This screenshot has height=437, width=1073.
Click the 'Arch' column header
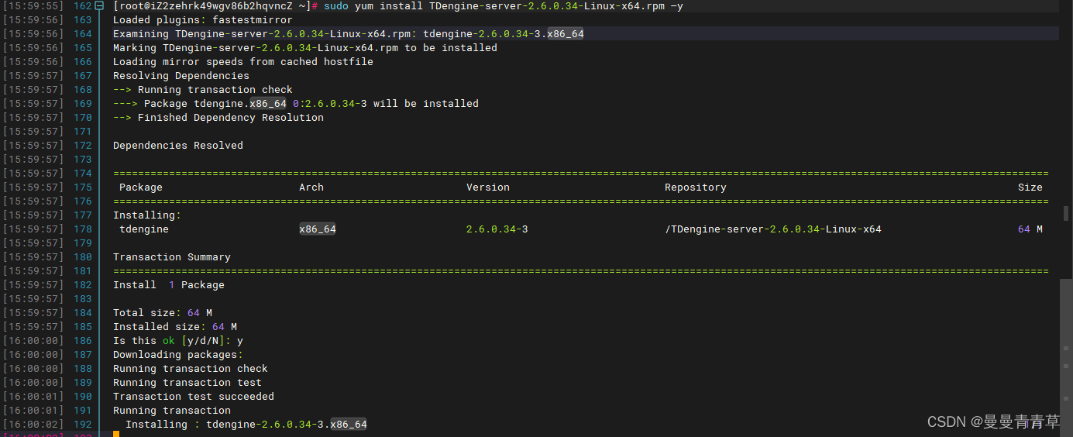311,188
